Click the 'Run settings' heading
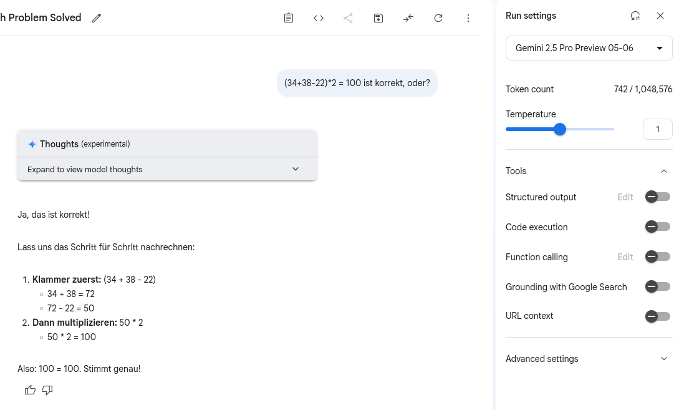Image resolution: width=679 pixels, height=410 pixels. (531, 16)
